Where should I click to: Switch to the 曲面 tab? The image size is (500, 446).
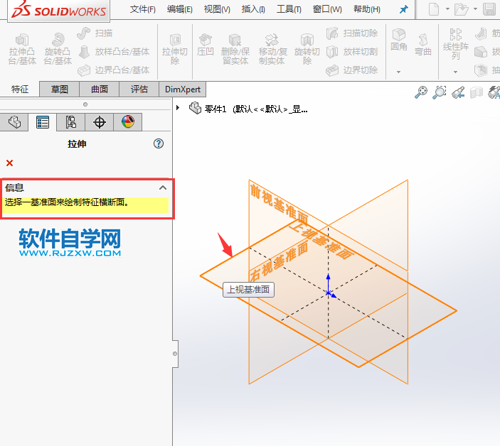click(99, 89)
